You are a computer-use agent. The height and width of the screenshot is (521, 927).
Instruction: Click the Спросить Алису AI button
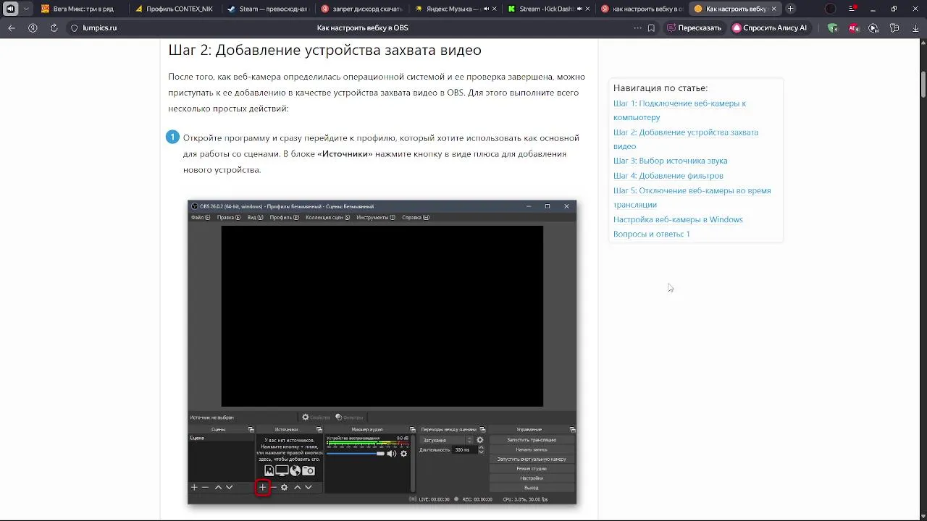770,27
